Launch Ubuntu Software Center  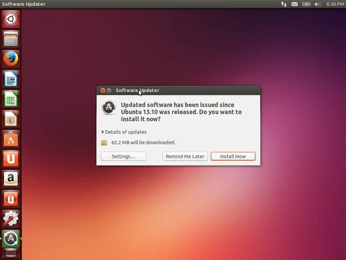click(x=11, y=139)
